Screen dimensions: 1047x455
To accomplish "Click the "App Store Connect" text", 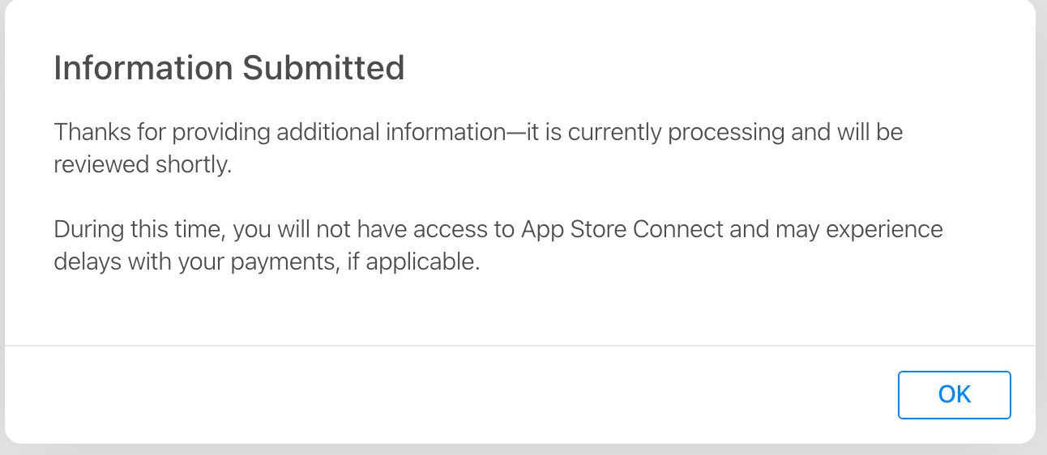I will tap(622, 229).
